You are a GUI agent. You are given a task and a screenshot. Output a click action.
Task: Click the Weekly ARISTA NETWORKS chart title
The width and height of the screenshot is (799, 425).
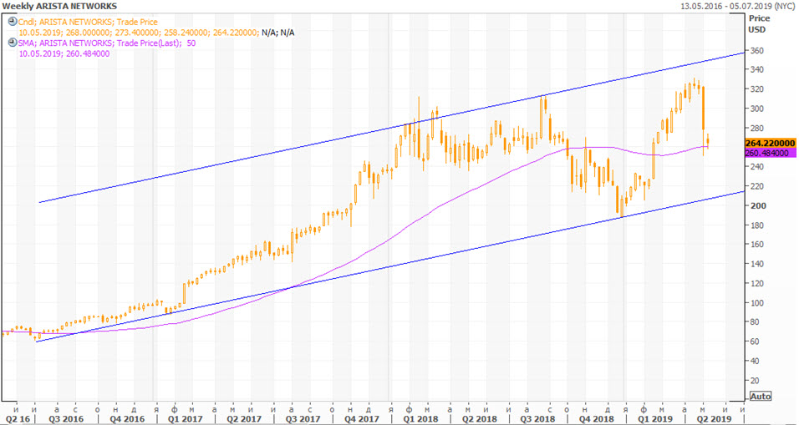coord(59,6)
